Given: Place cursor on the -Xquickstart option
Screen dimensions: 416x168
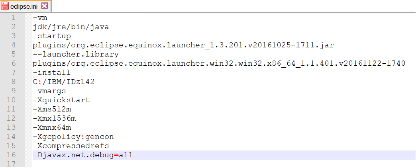Looking at the screenshot, I should tap(61, 100).
